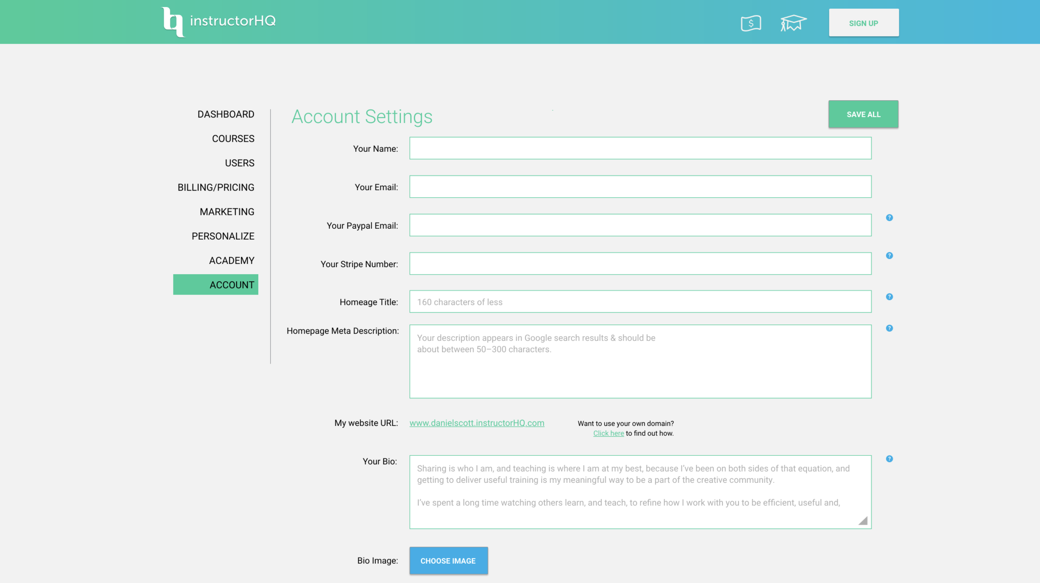Click the Sign Up button
The height and width of the screenshot is (583, 1040).
(863, 23)
